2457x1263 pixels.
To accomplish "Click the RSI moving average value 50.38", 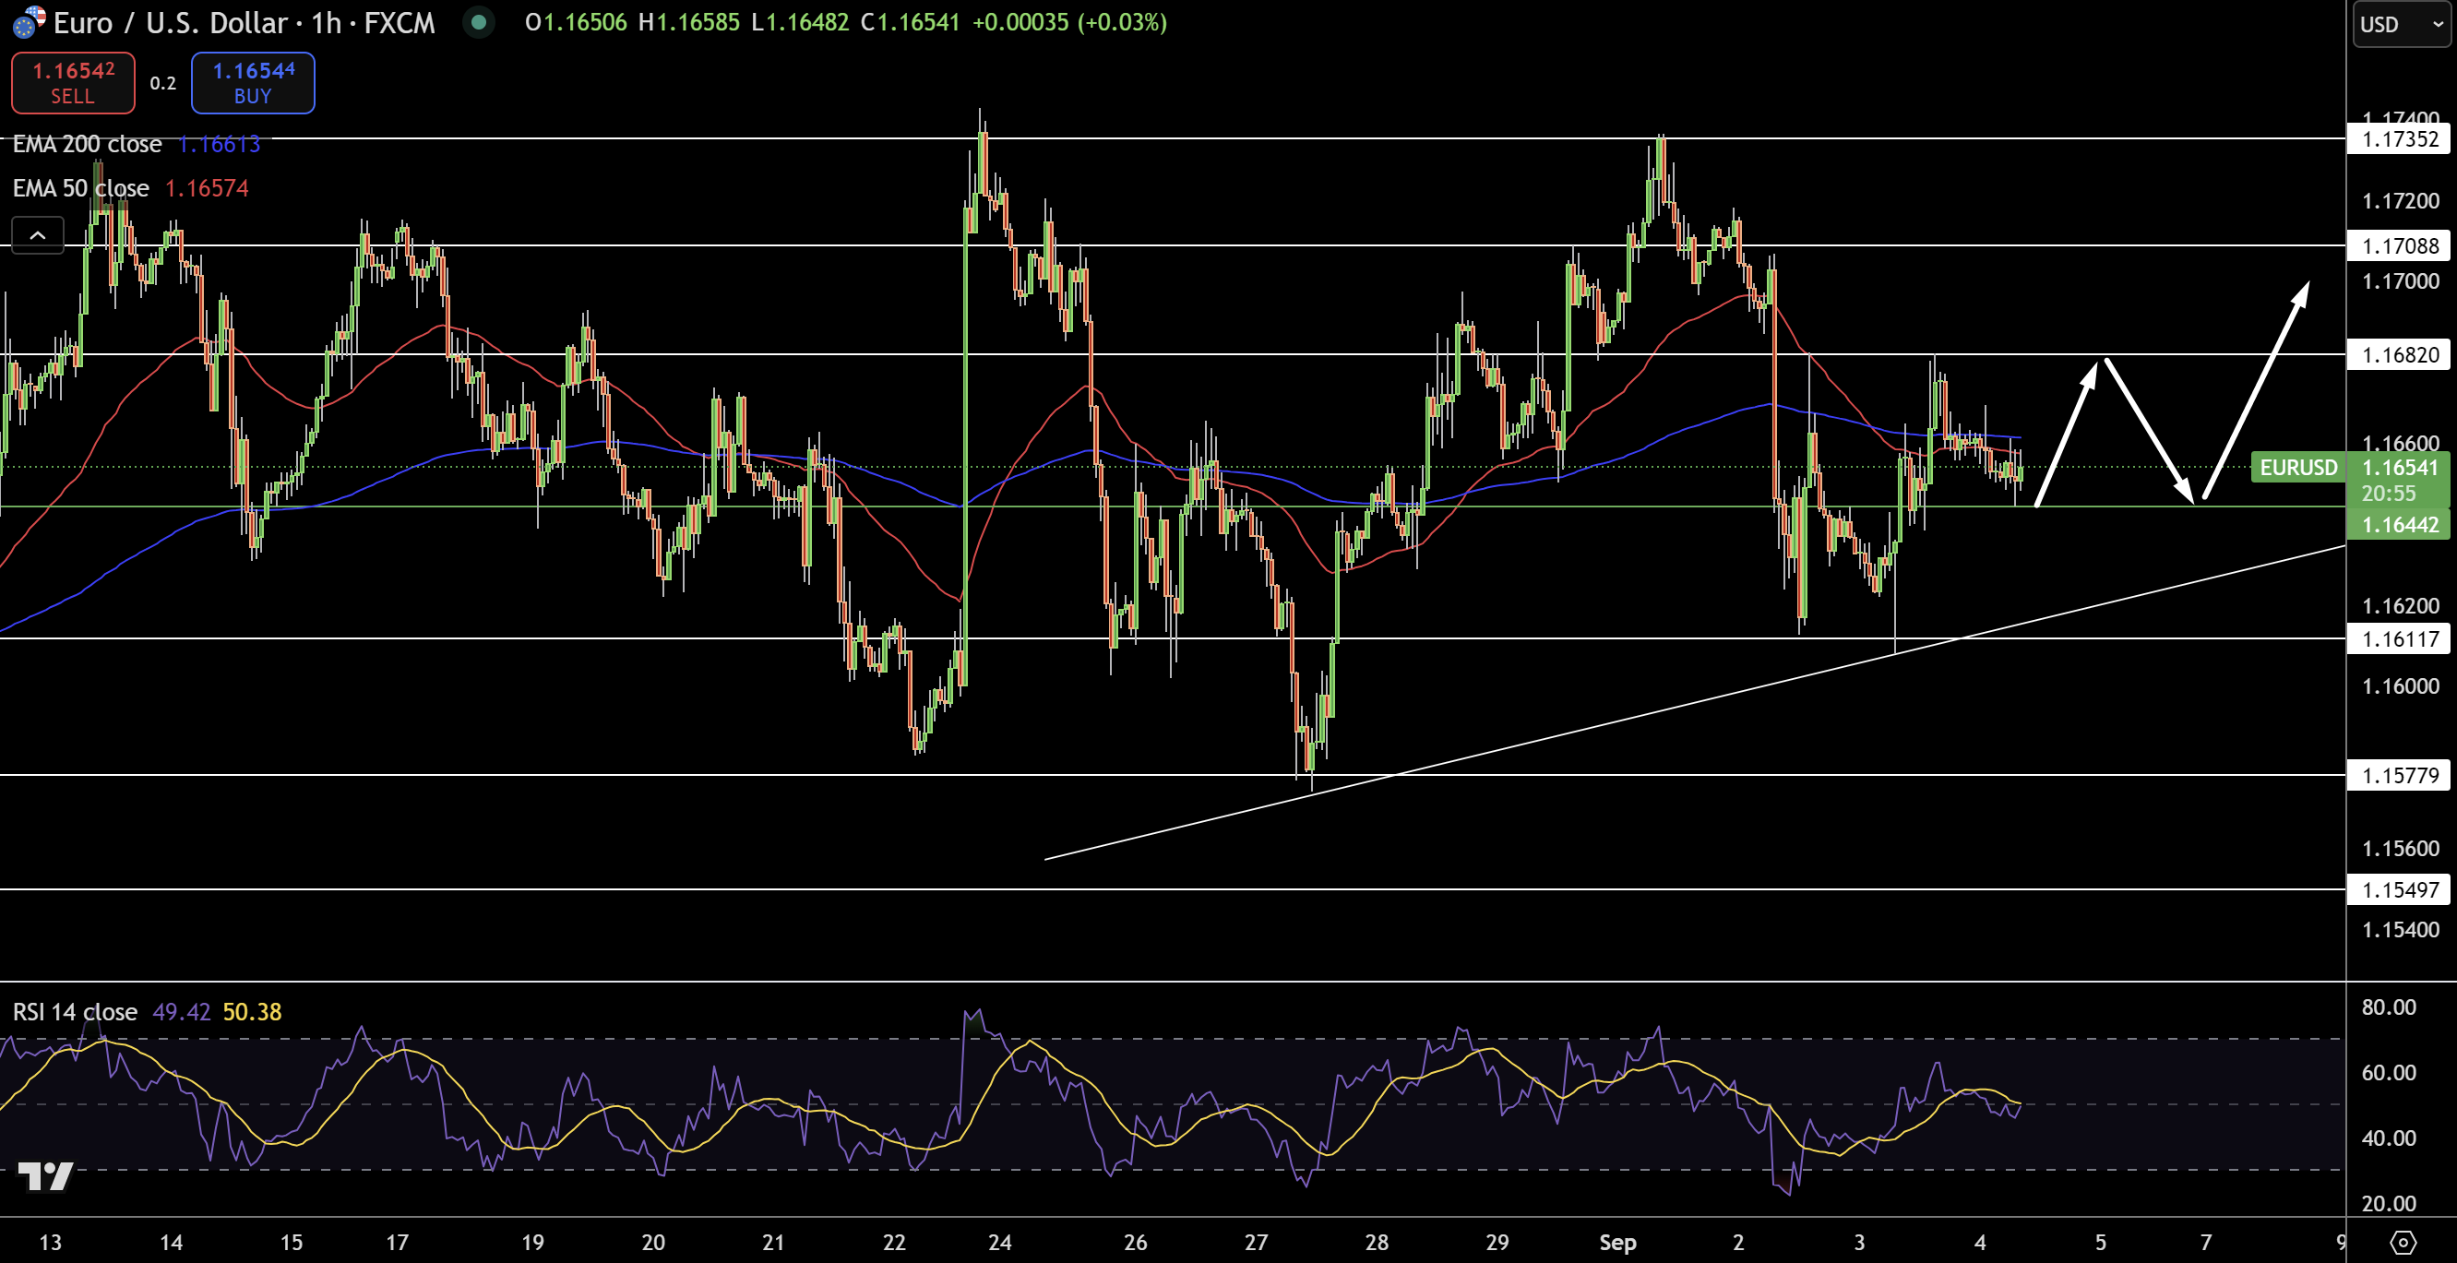I will (252, 1012).
